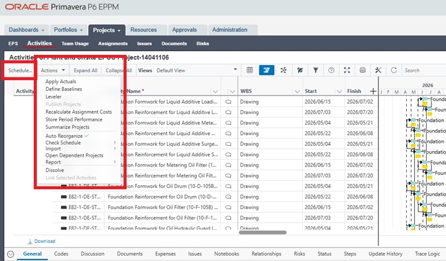This screenshot has width=446, height=261.
Task: Open the Projects tab dropdown
Action: 119,31
